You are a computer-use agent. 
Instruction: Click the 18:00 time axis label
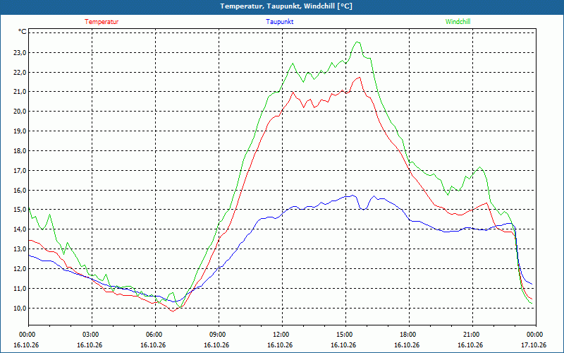[409, 335]
